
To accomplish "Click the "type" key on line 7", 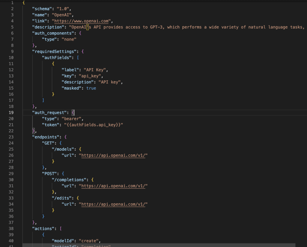I will tap(49, 39).
